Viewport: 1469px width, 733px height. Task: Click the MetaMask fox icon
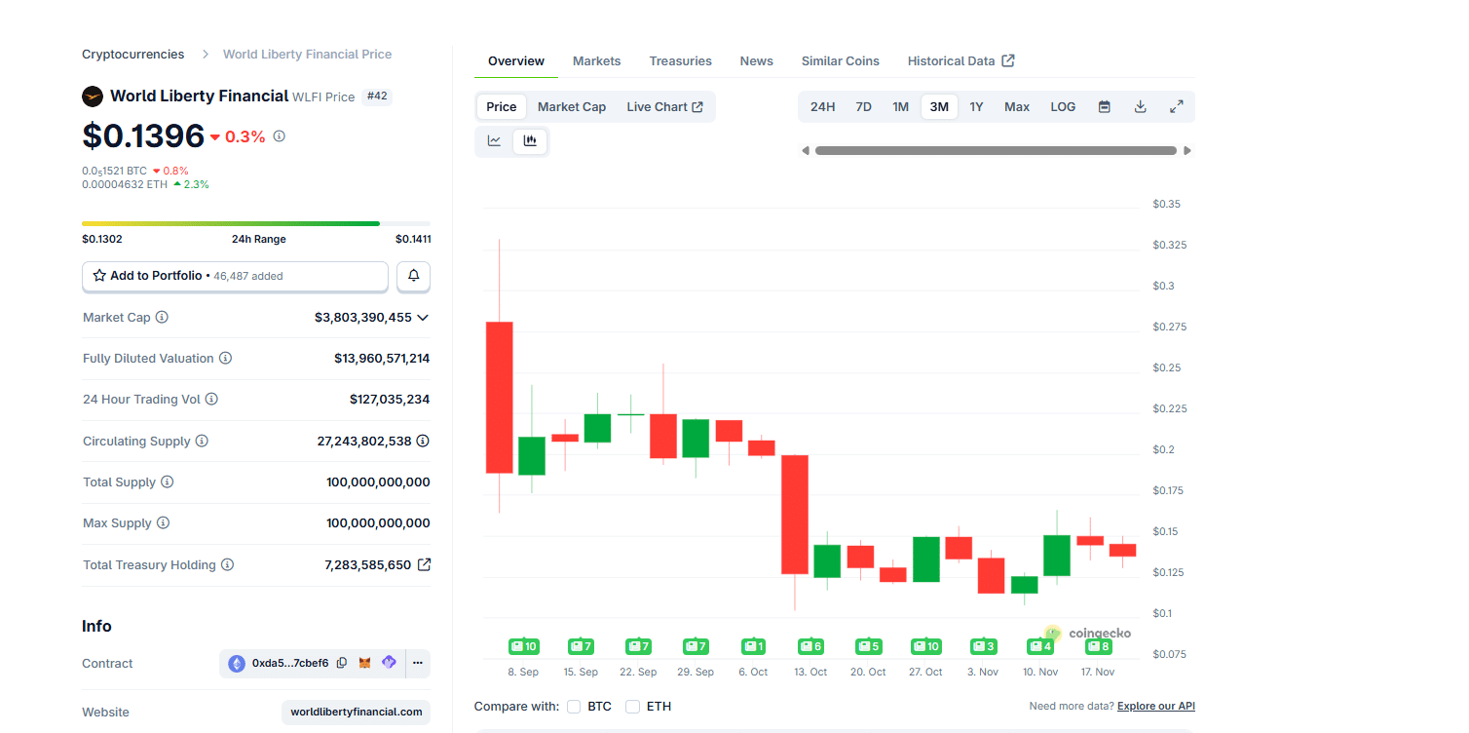click(365, 663)
